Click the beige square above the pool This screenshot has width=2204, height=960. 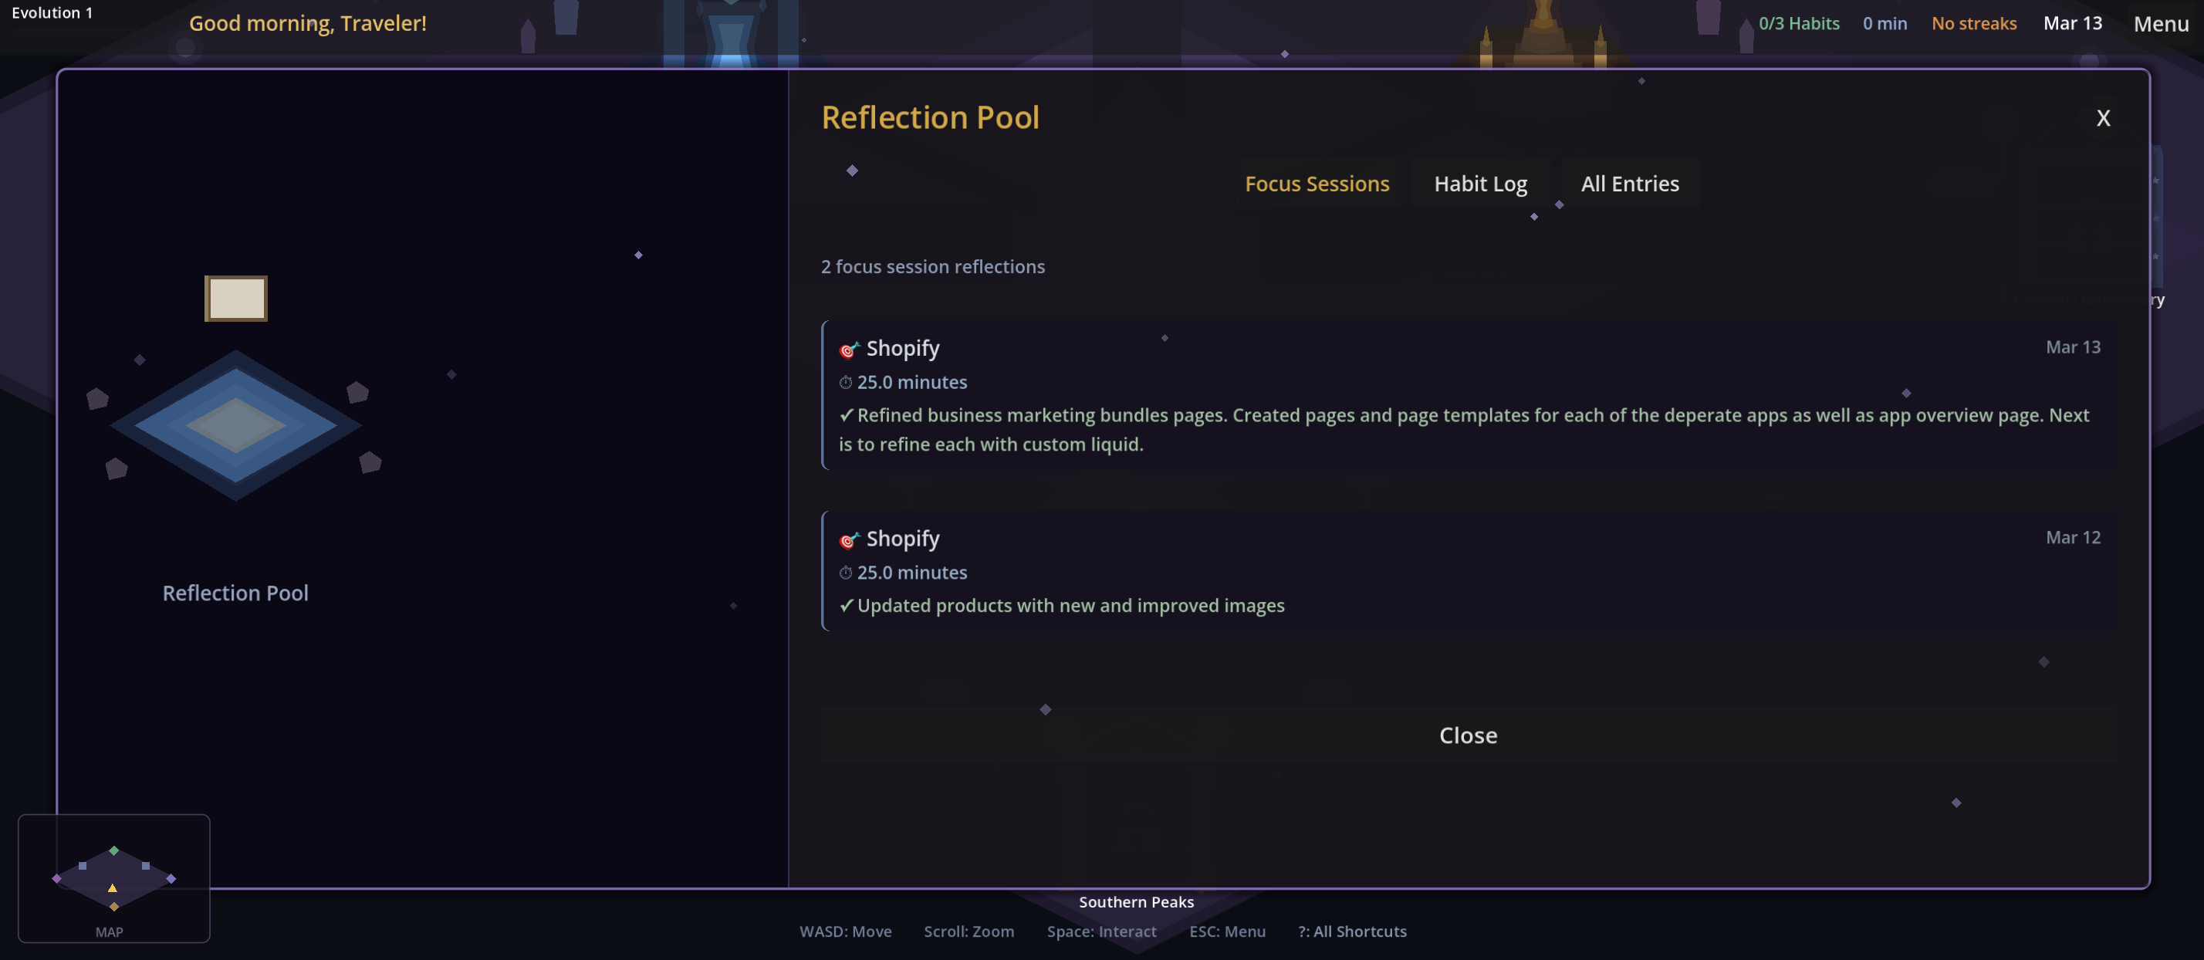pyautogui.click(x=235, y=299)
